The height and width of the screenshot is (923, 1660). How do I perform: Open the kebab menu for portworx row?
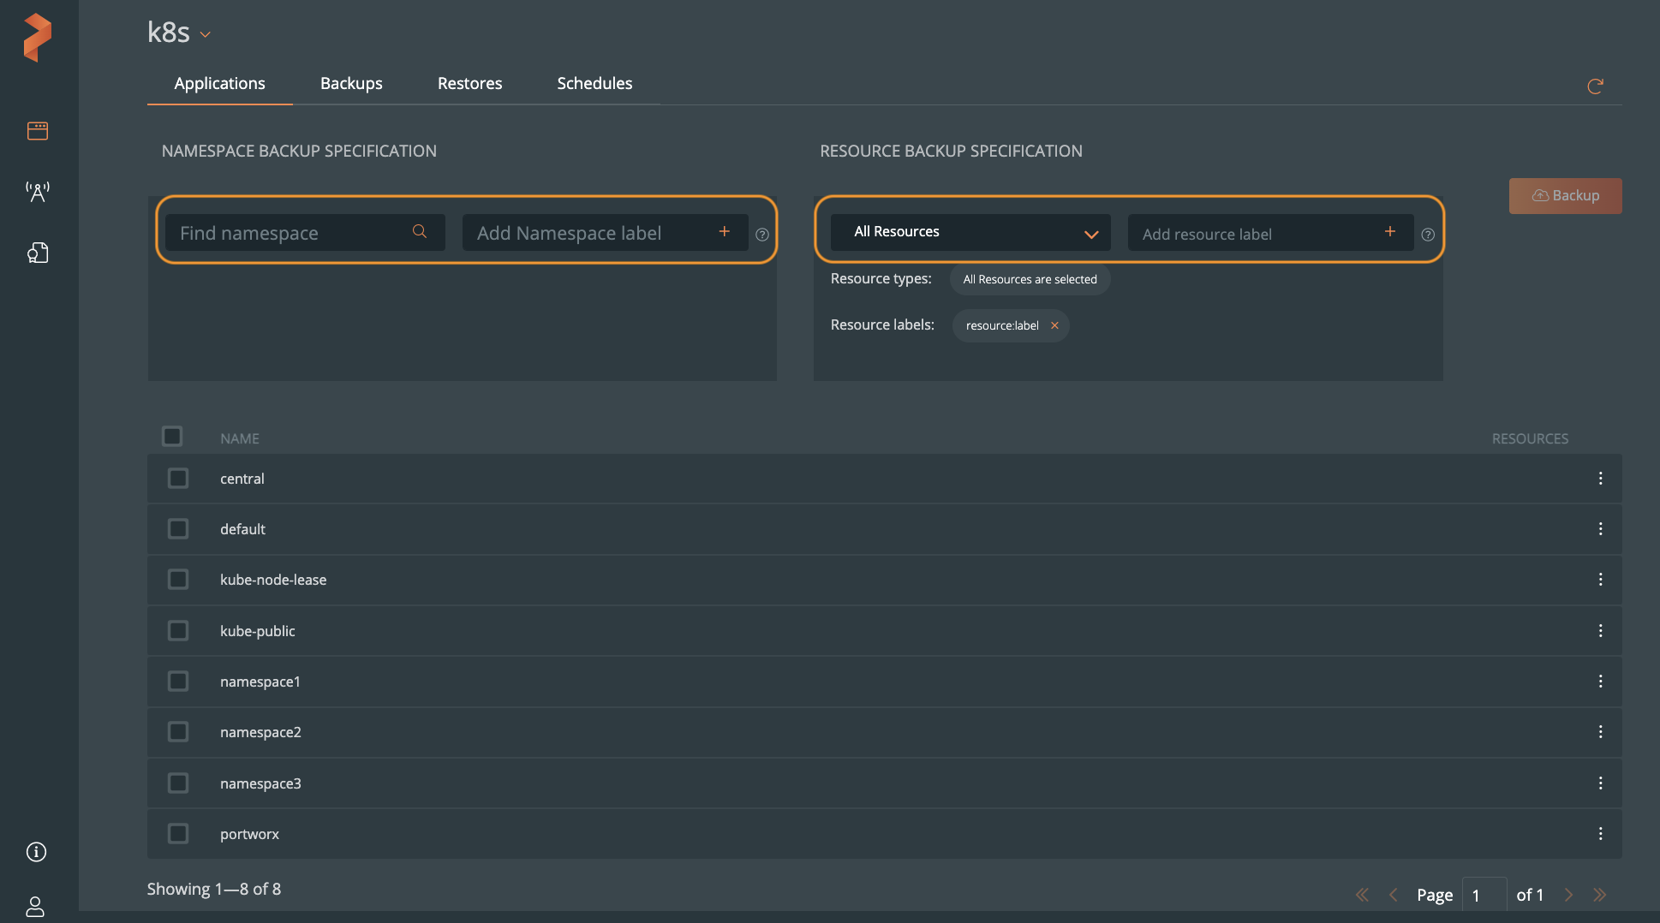pos(1600,834)
